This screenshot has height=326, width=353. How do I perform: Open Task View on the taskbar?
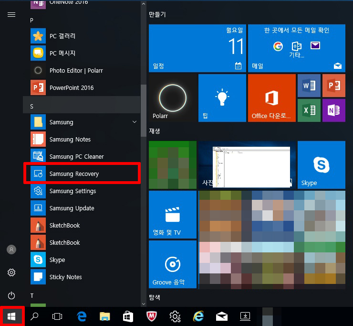[x=57, y=316]
